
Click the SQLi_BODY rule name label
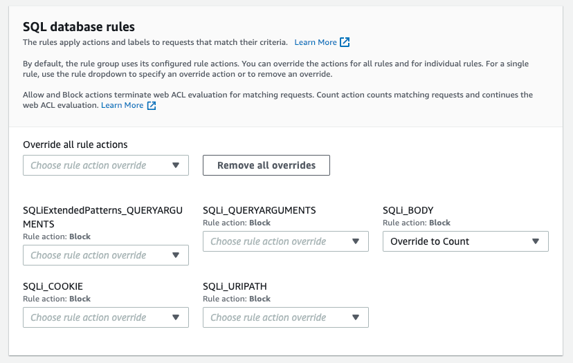point(408,210)
